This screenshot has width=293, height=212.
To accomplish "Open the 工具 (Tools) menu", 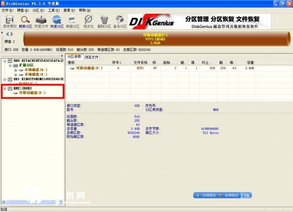I will point(53,10).
